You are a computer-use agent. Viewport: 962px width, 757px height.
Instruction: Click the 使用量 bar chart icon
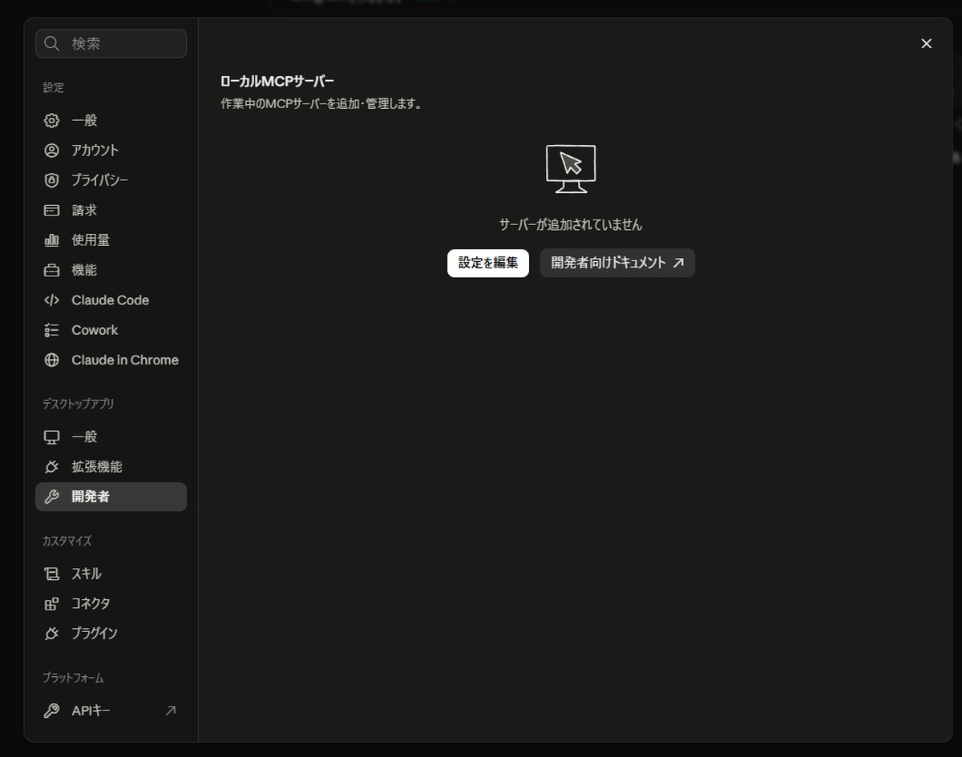(51, 240)
